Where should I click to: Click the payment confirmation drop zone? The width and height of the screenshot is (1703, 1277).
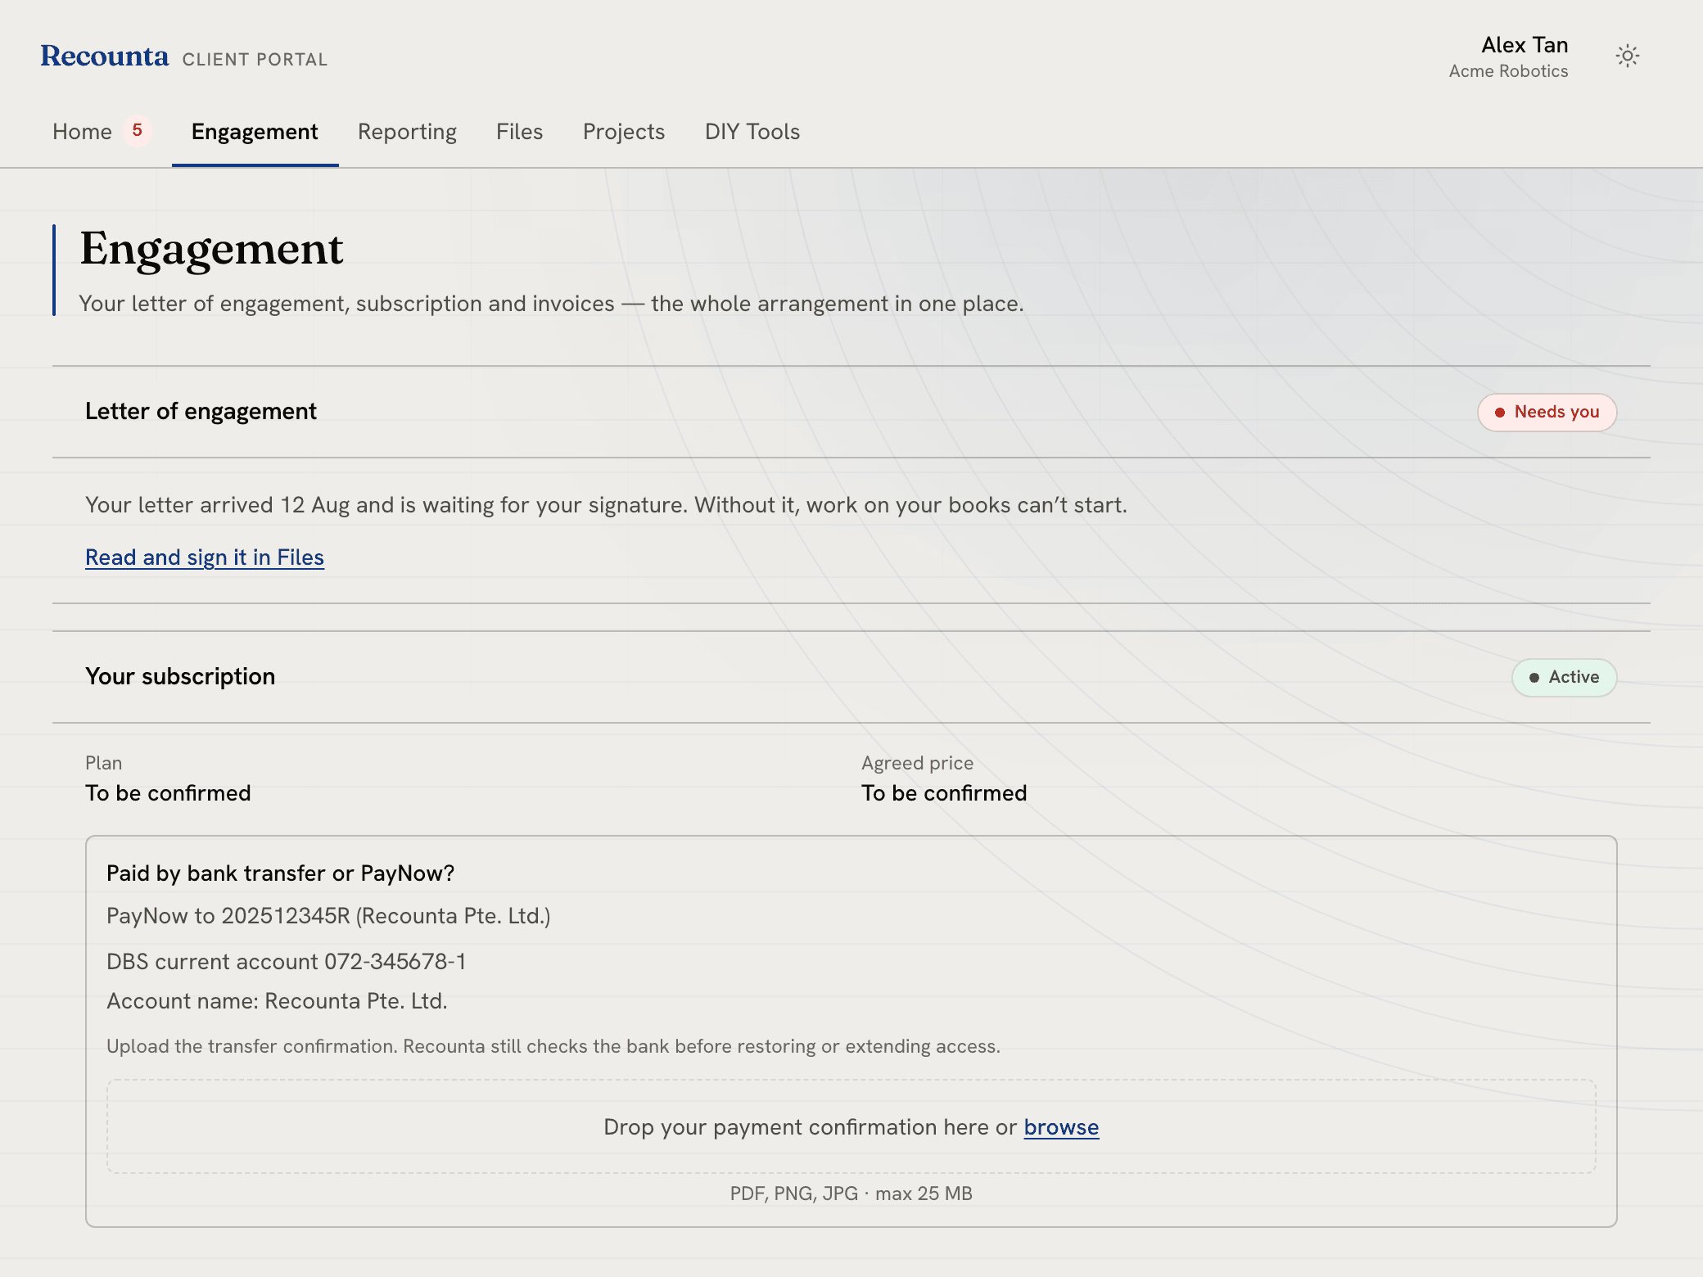(x=851, y=1126)
